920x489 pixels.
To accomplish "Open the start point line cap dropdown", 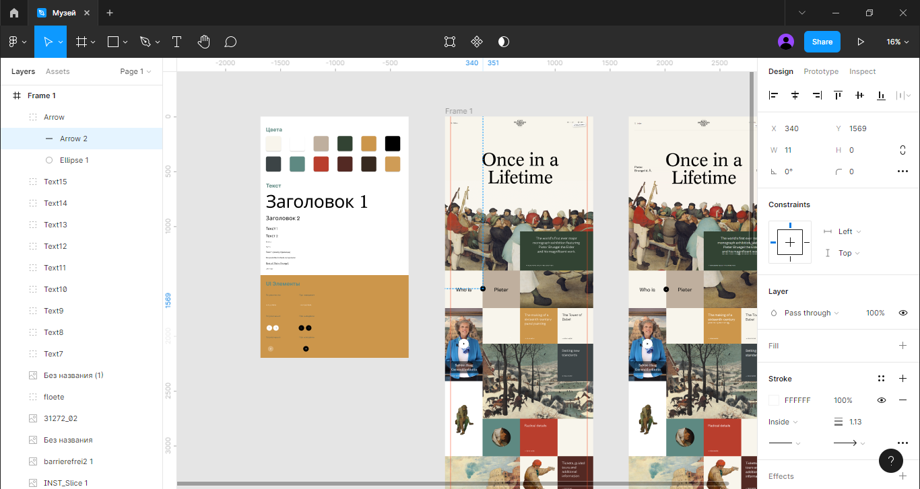I will 785,443.
